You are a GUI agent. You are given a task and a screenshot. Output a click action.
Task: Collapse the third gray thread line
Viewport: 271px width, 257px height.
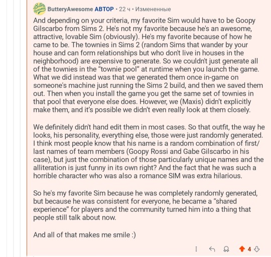click(x=20, y=128)
